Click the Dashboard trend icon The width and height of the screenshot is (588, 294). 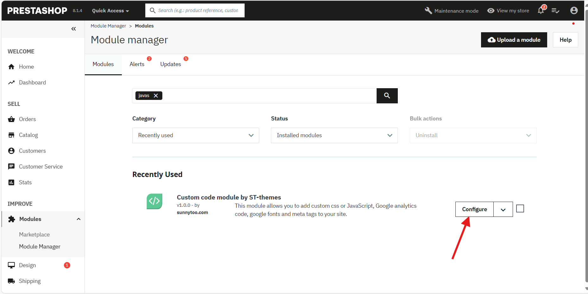coord(11,83)
